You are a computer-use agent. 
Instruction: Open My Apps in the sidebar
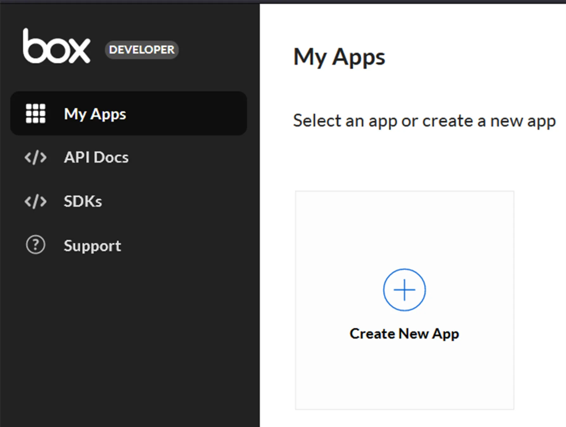click(x=129, y=113)
